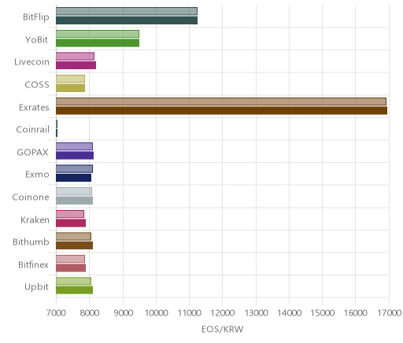
Task: Click the crimson Kraken bar
Action: click(71, 223)
